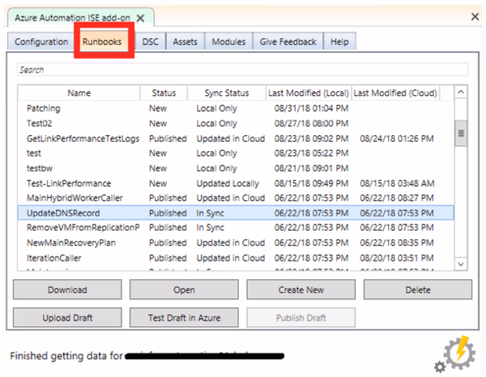This screenshot has height=377, width=486.
Task: Click the 08/24/18 01:26 PM cloud timestamp
Action: click(x=397, y=138)
